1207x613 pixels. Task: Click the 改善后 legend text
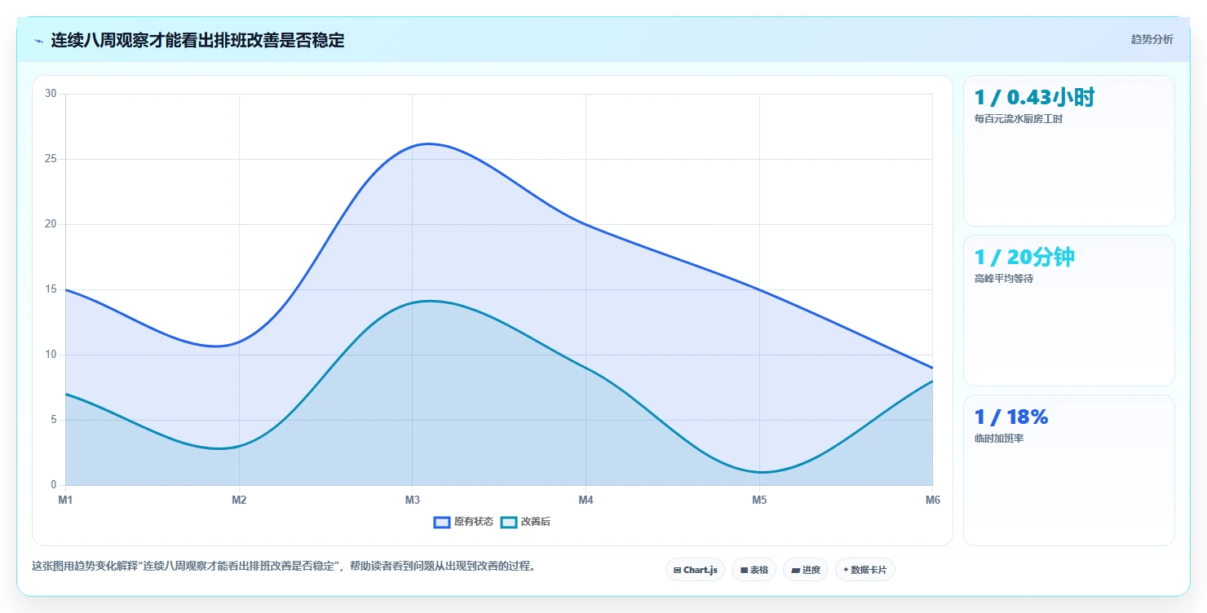536,522
